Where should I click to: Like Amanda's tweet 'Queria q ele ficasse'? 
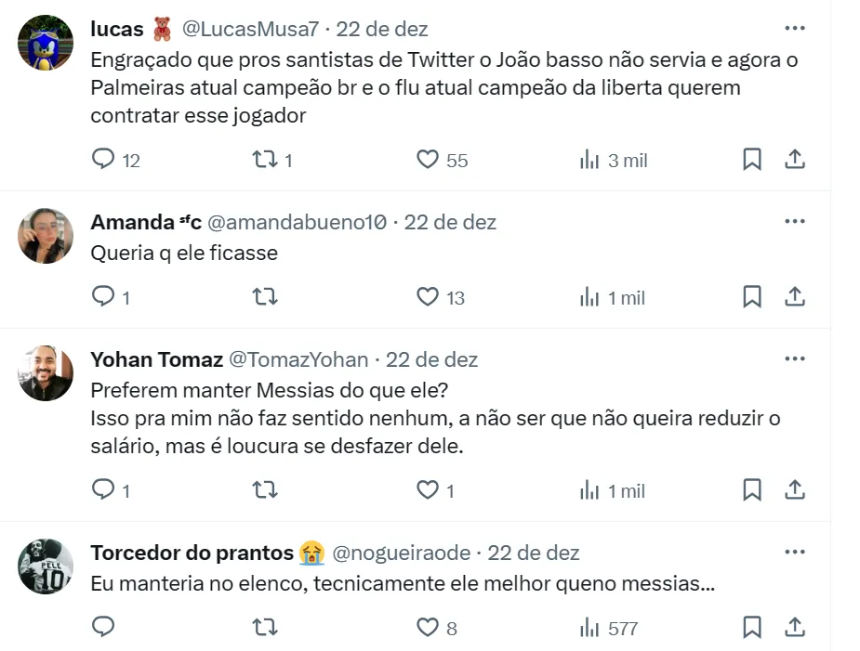[428, 297]
